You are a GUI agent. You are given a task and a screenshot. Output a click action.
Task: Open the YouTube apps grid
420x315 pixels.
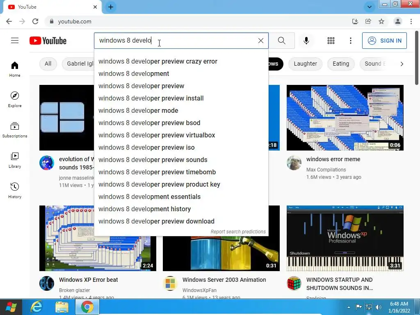(331, 41)
